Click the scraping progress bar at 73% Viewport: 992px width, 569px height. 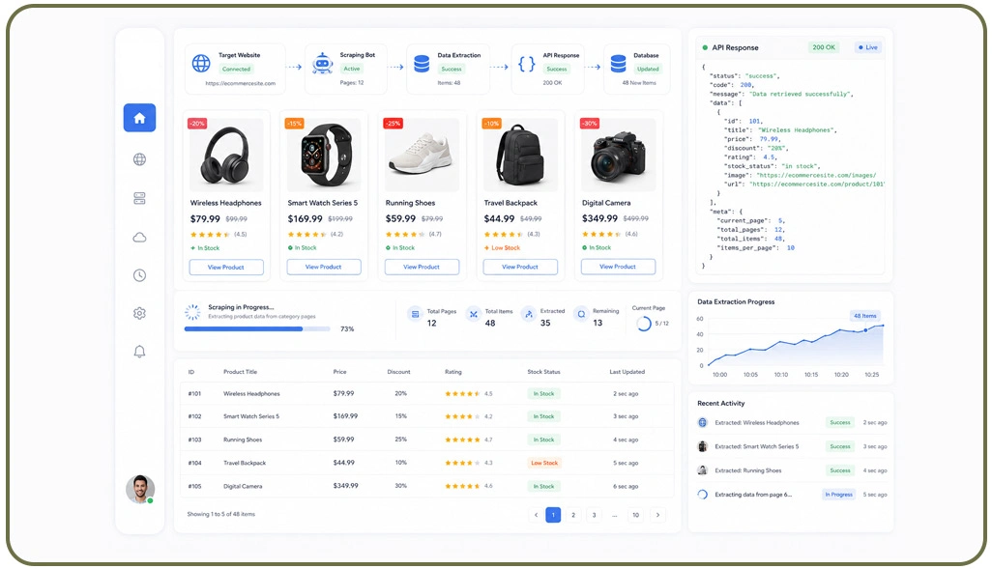coord(257,328)
